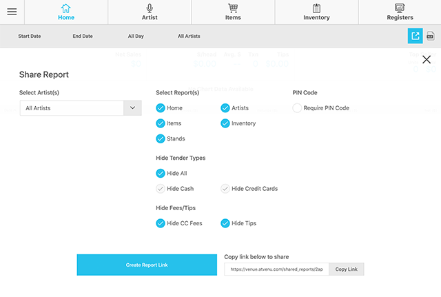Open the Home tab
This screenshot has height=297, width=441.
pos(66,12)
